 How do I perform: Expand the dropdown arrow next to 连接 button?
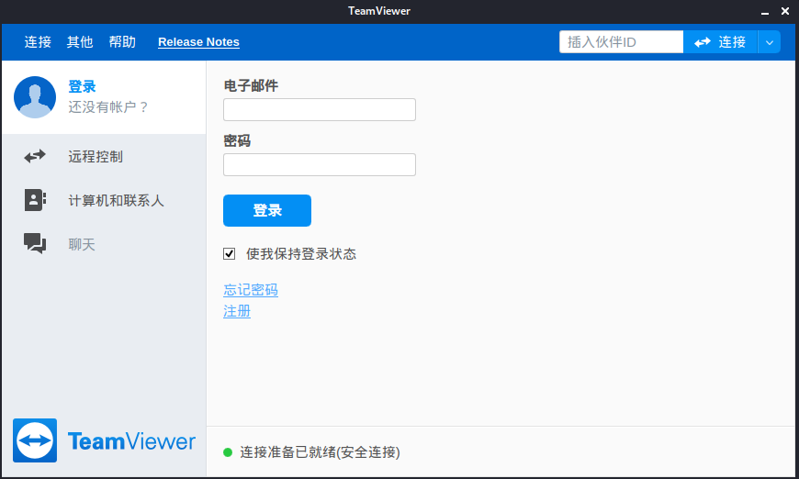pos(770,42)
